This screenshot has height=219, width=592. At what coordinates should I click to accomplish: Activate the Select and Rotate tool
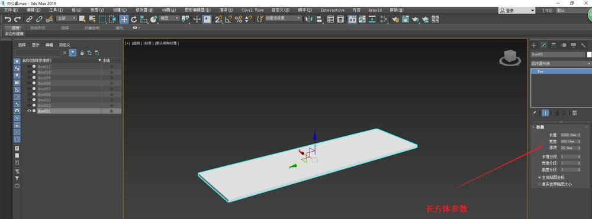point(134,19)
